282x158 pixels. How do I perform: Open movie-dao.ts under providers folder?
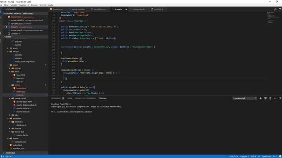22,135
